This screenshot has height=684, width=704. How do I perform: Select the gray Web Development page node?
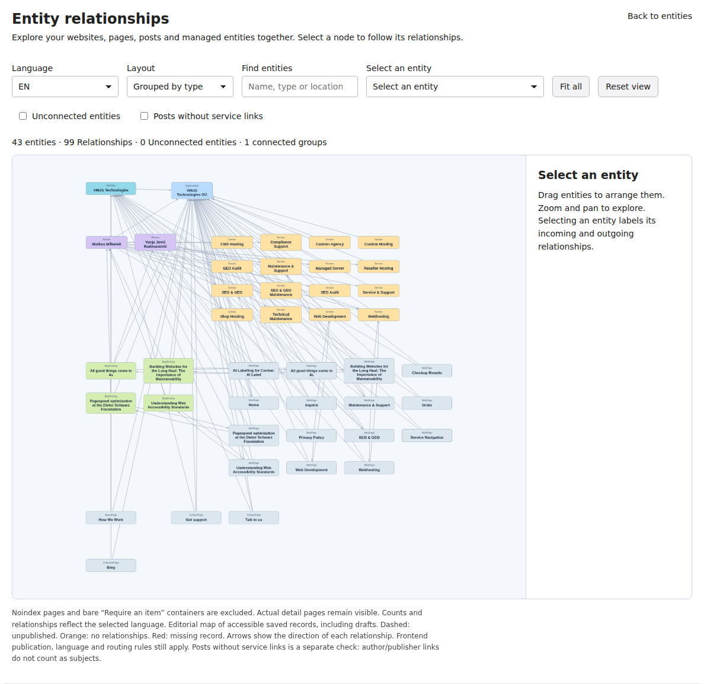tap(311, 468)
